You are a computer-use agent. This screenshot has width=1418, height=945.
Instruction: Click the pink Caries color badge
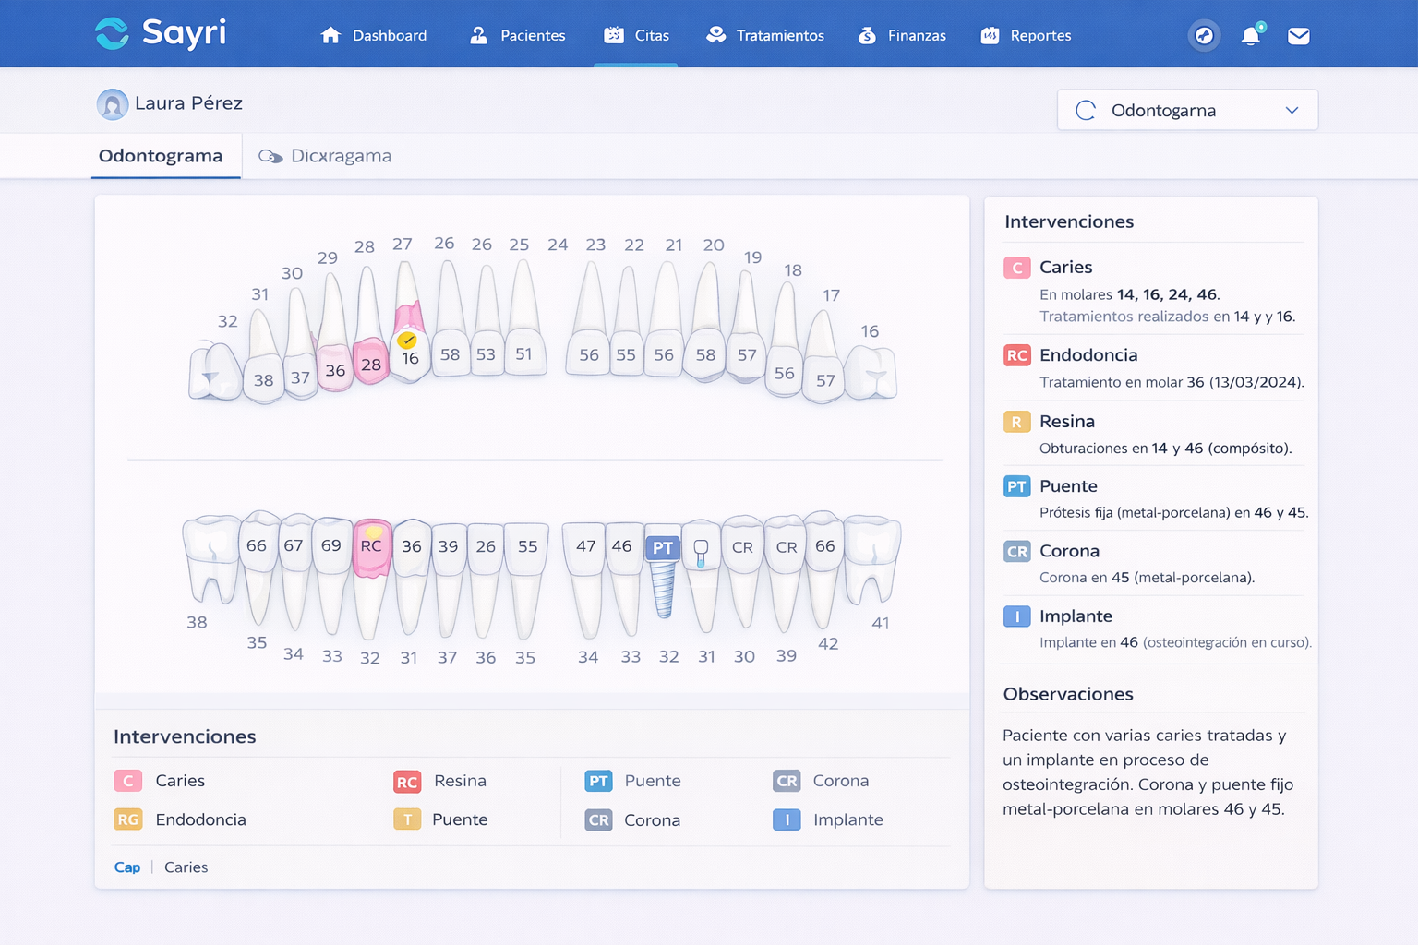127,781
